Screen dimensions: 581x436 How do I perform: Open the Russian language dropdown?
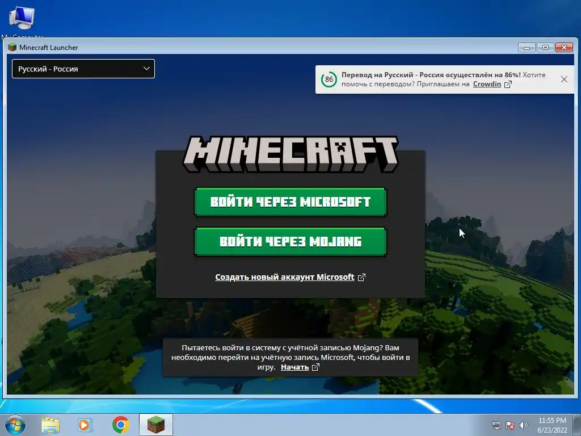(83, 69)
